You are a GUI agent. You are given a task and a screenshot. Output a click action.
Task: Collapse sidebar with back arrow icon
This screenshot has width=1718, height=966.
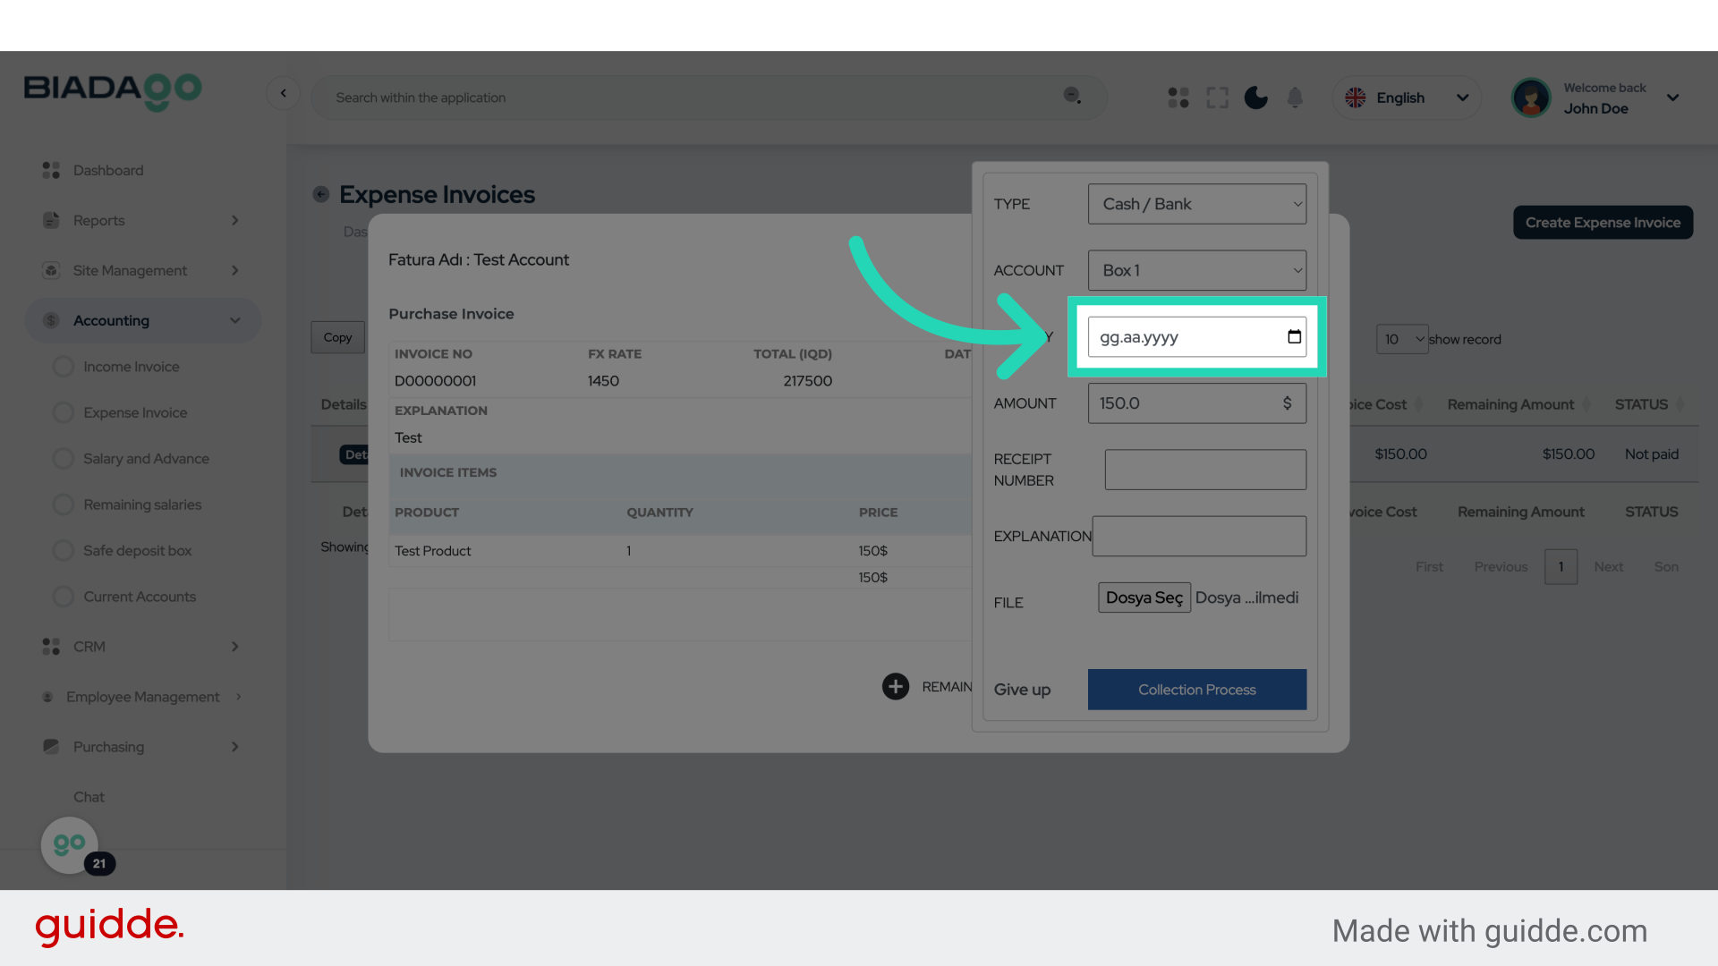[x=283, y=93]
